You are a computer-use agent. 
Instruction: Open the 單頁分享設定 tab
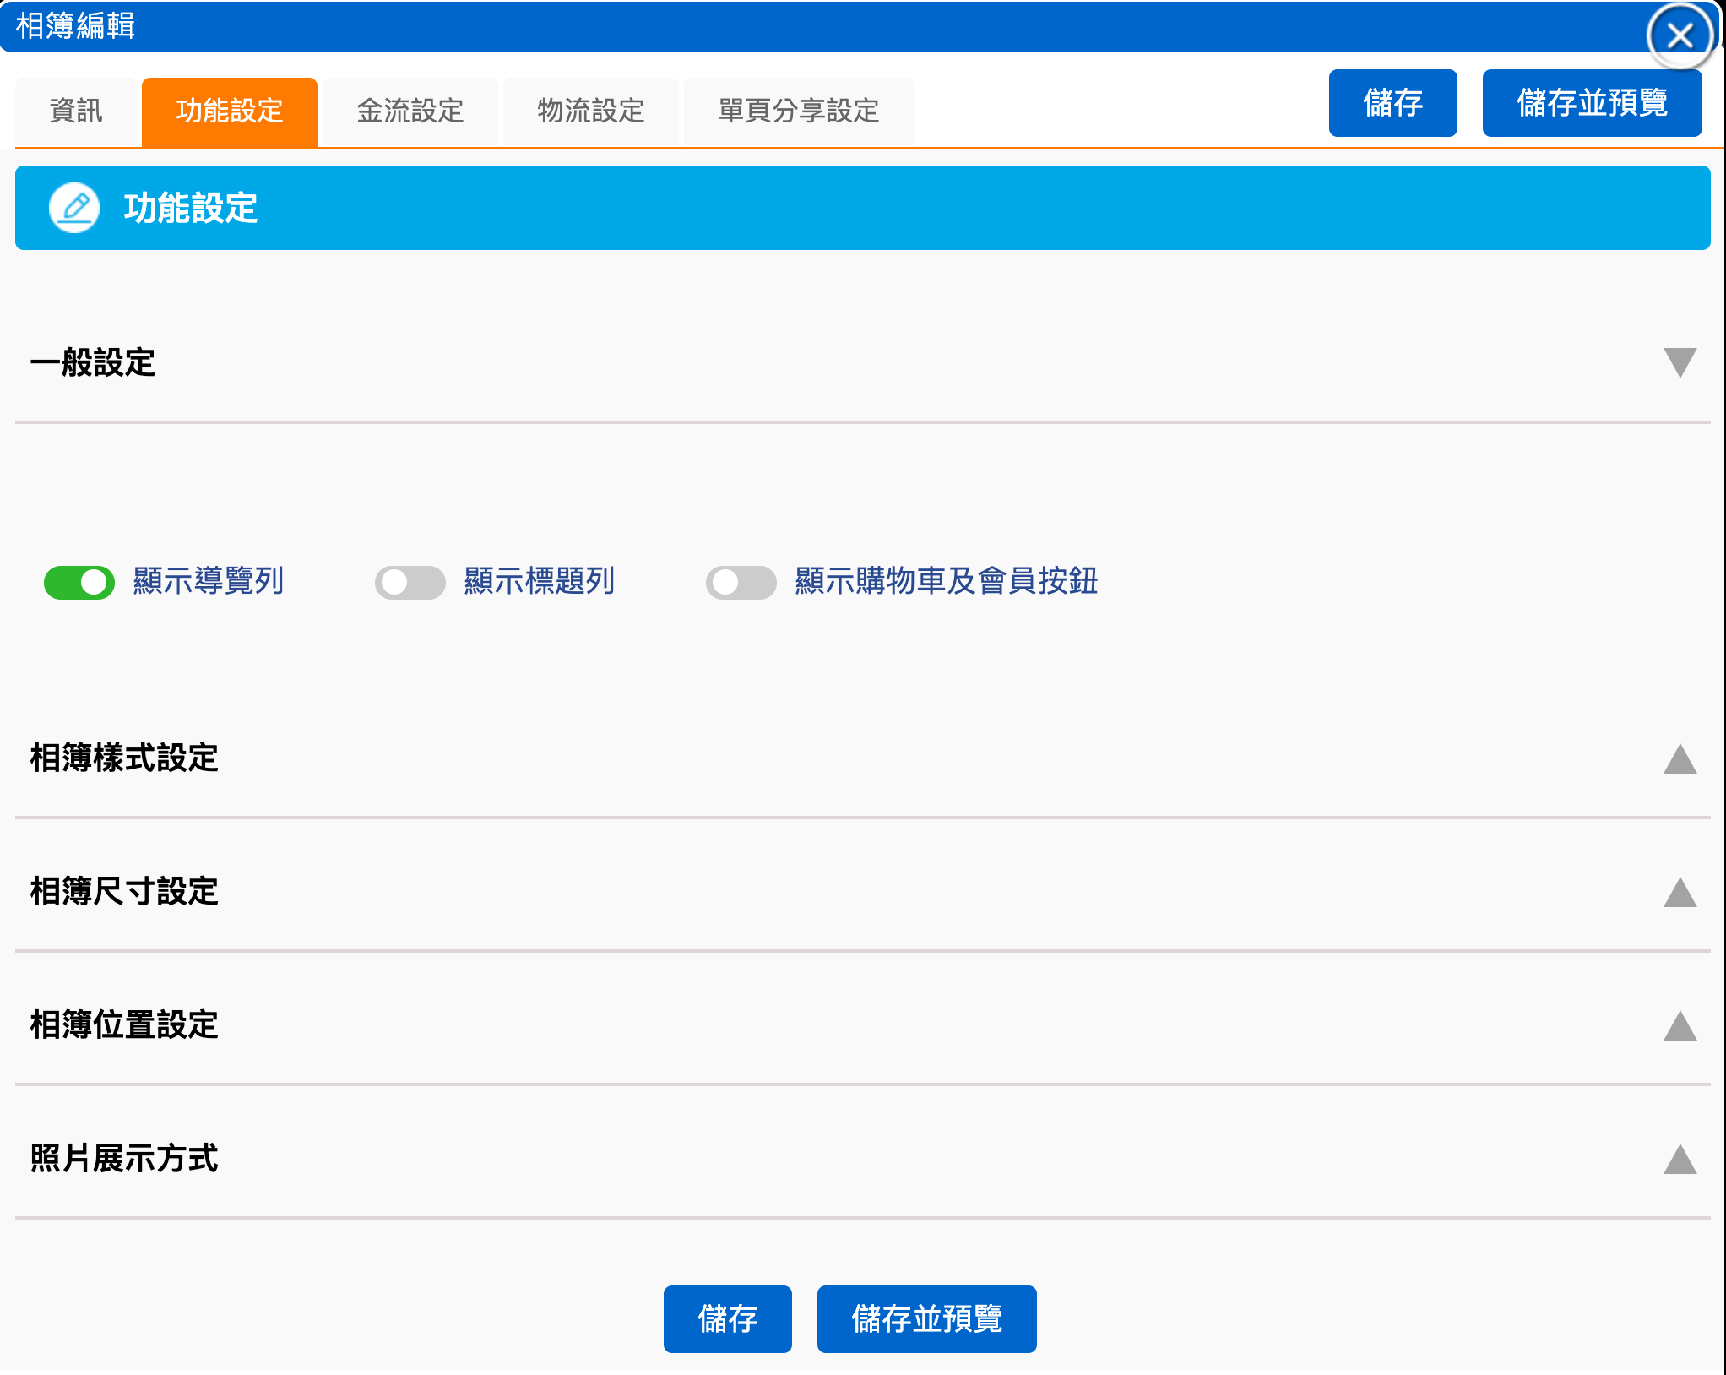click(x=799, y=111)
